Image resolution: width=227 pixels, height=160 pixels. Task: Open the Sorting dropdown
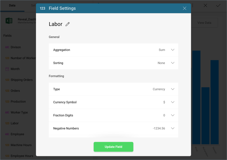click(x=173, y=63)
